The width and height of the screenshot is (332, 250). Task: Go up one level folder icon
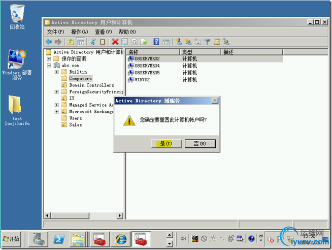pos(71,42)
